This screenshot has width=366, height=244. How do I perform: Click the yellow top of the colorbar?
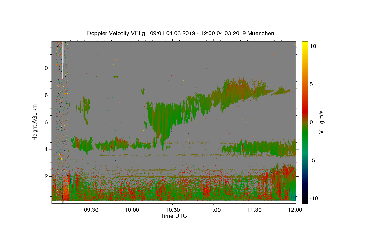(x=305, y=43)
